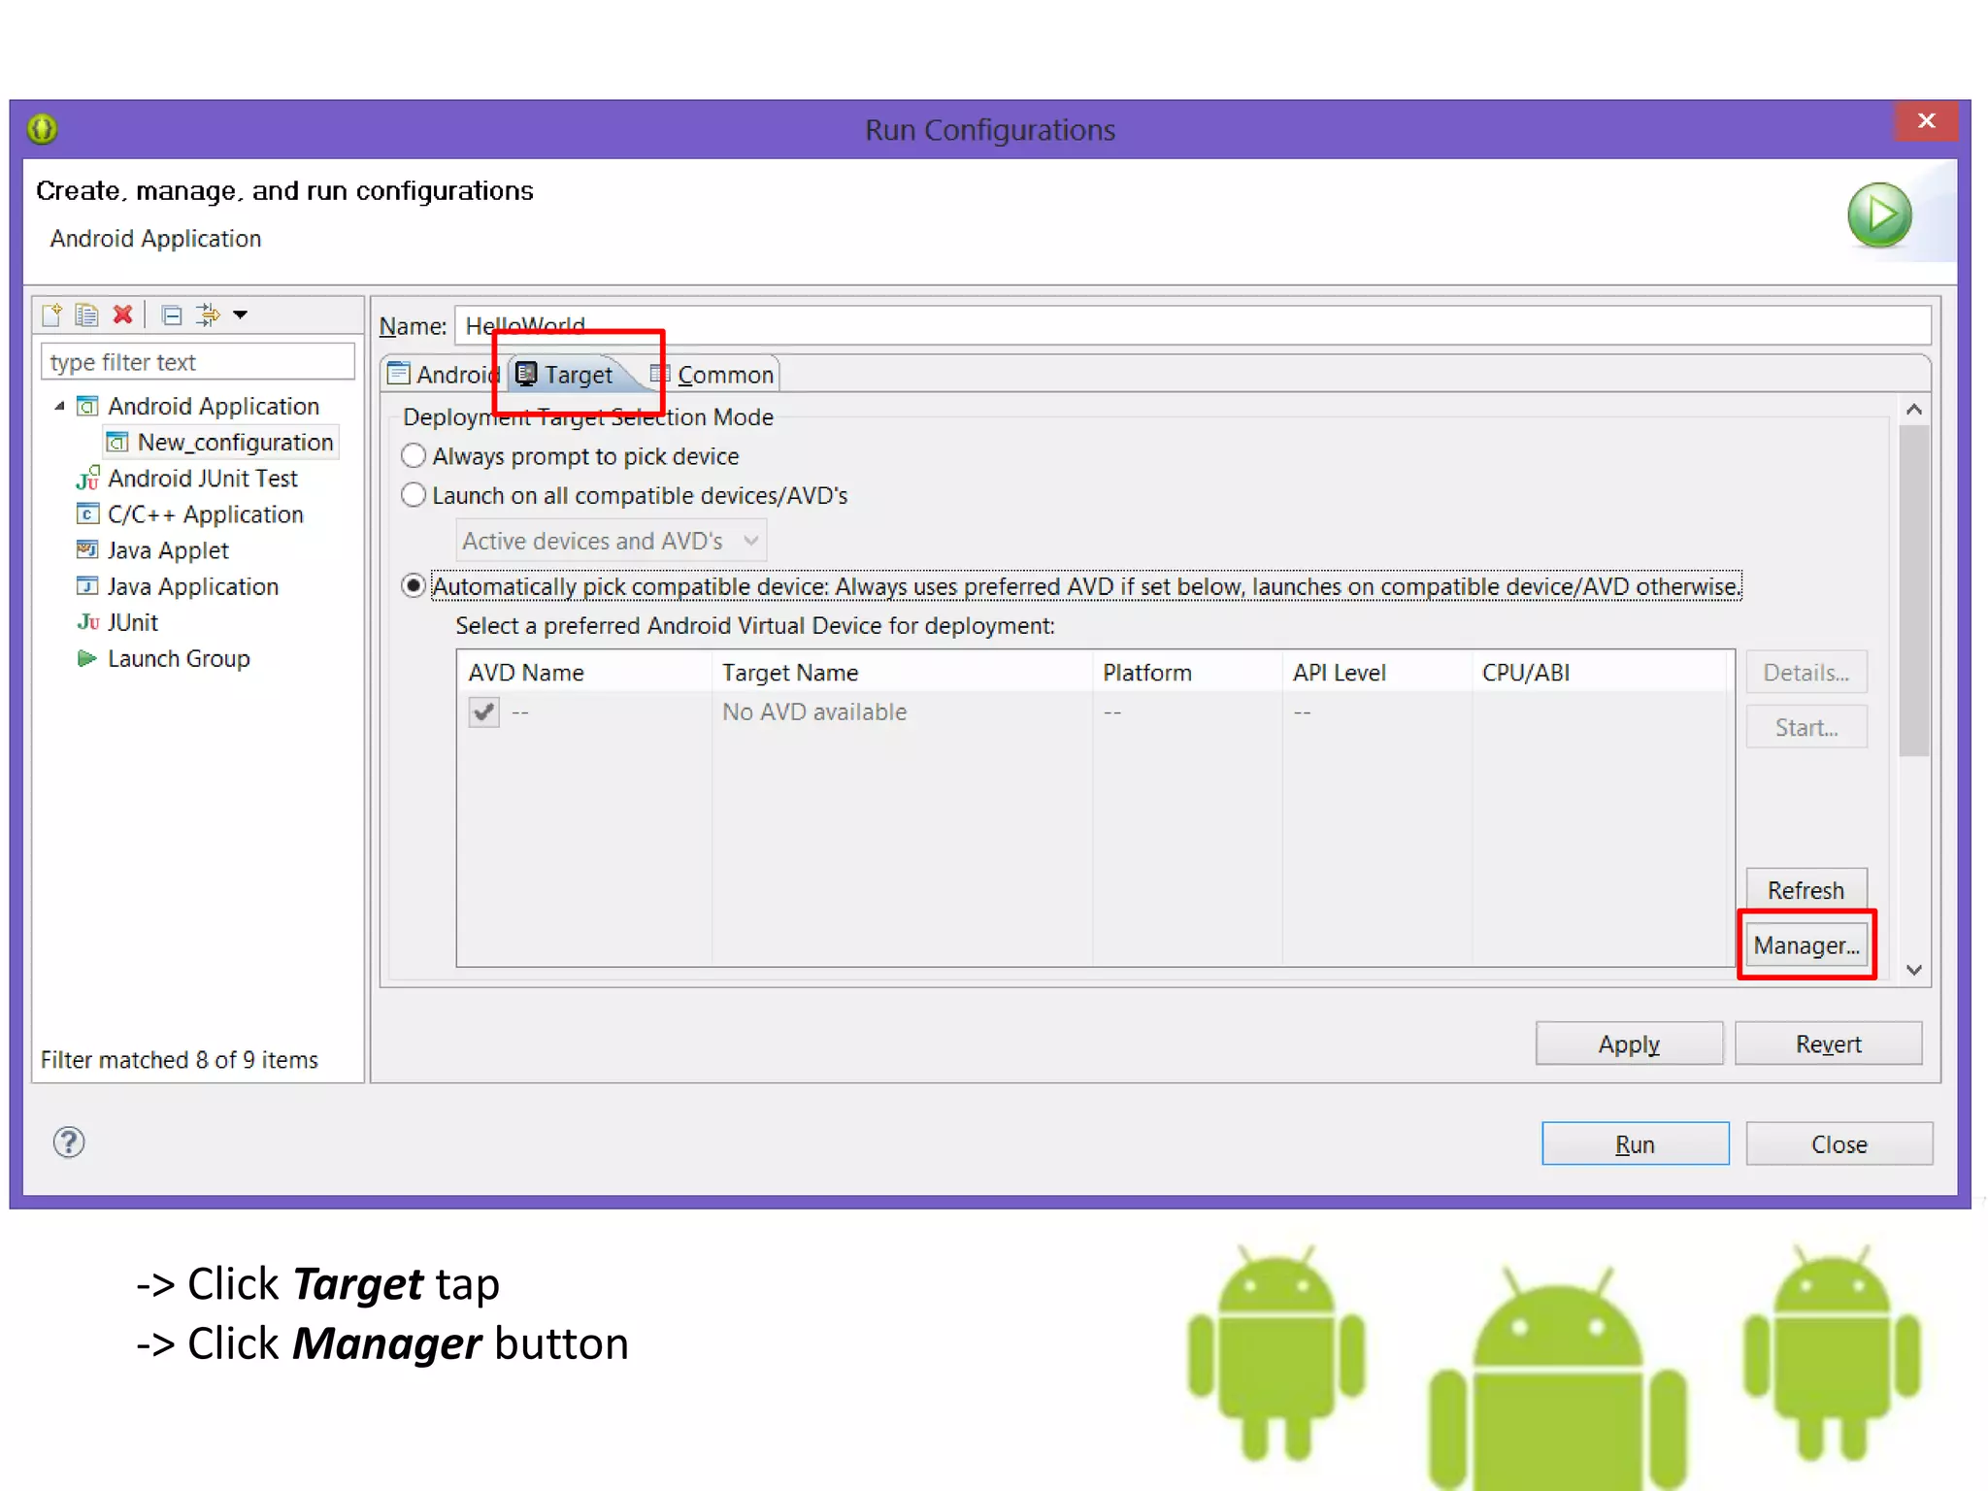The width and height of the screenshot is (1988, 1491).
Task: Click the Java Applet icon
Action: pyautogui.click(x=87, y=549)
